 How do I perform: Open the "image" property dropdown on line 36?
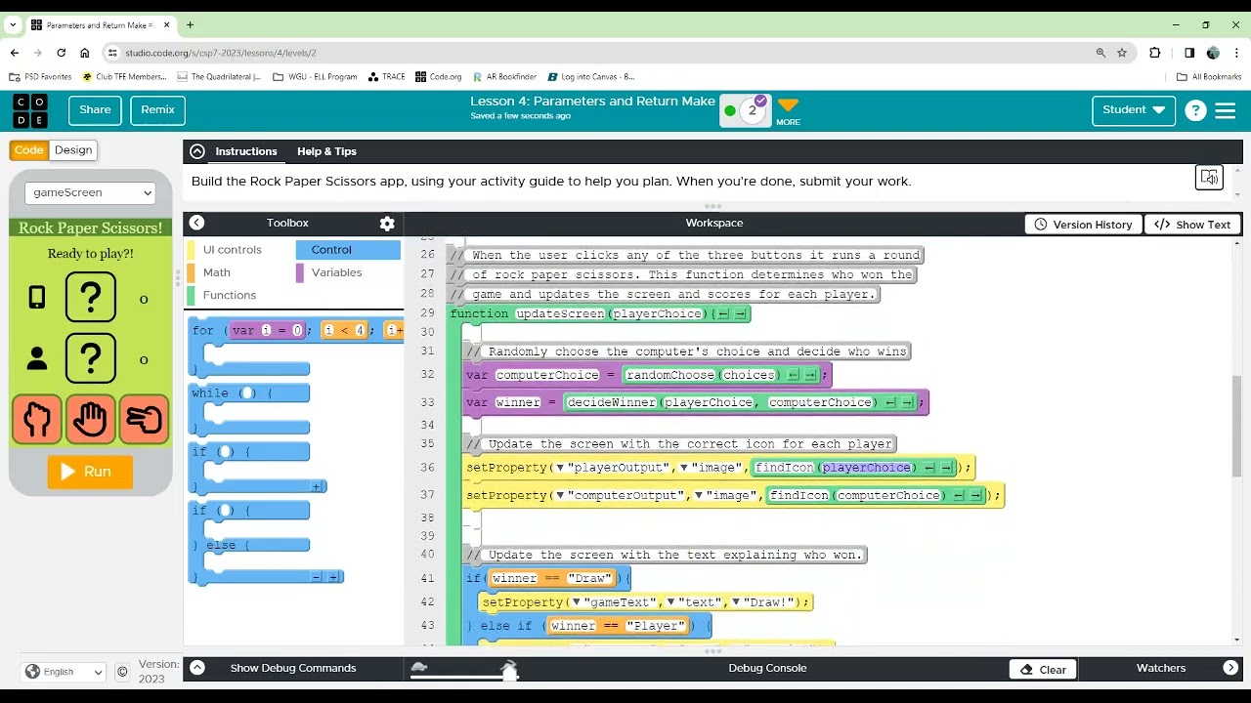pyautogui.click(x=684, y=468)
